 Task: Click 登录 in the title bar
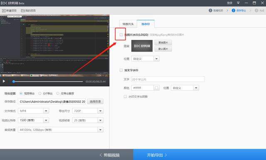[x=230, y=3]
